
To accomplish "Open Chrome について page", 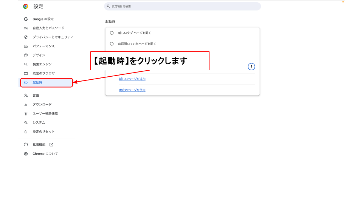I will [45, 154].
